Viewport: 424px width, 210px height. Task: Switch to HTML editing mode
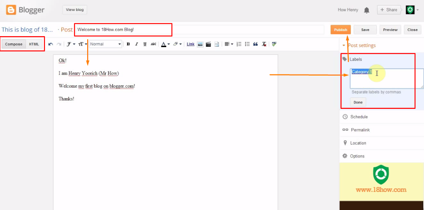click(x=34, y=44)
